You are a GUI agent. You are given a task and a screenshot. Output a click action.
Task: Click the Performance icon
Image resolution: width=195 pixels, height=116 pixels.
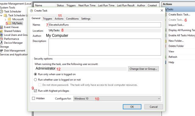pyautogui.click(x=1, y=39)
